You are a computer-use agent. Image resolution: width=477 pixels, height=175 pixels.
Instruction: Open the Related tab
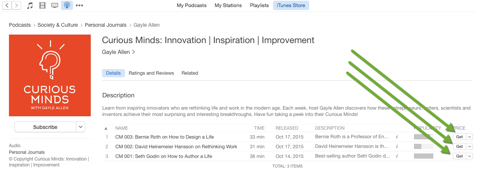tap(190, 73)
